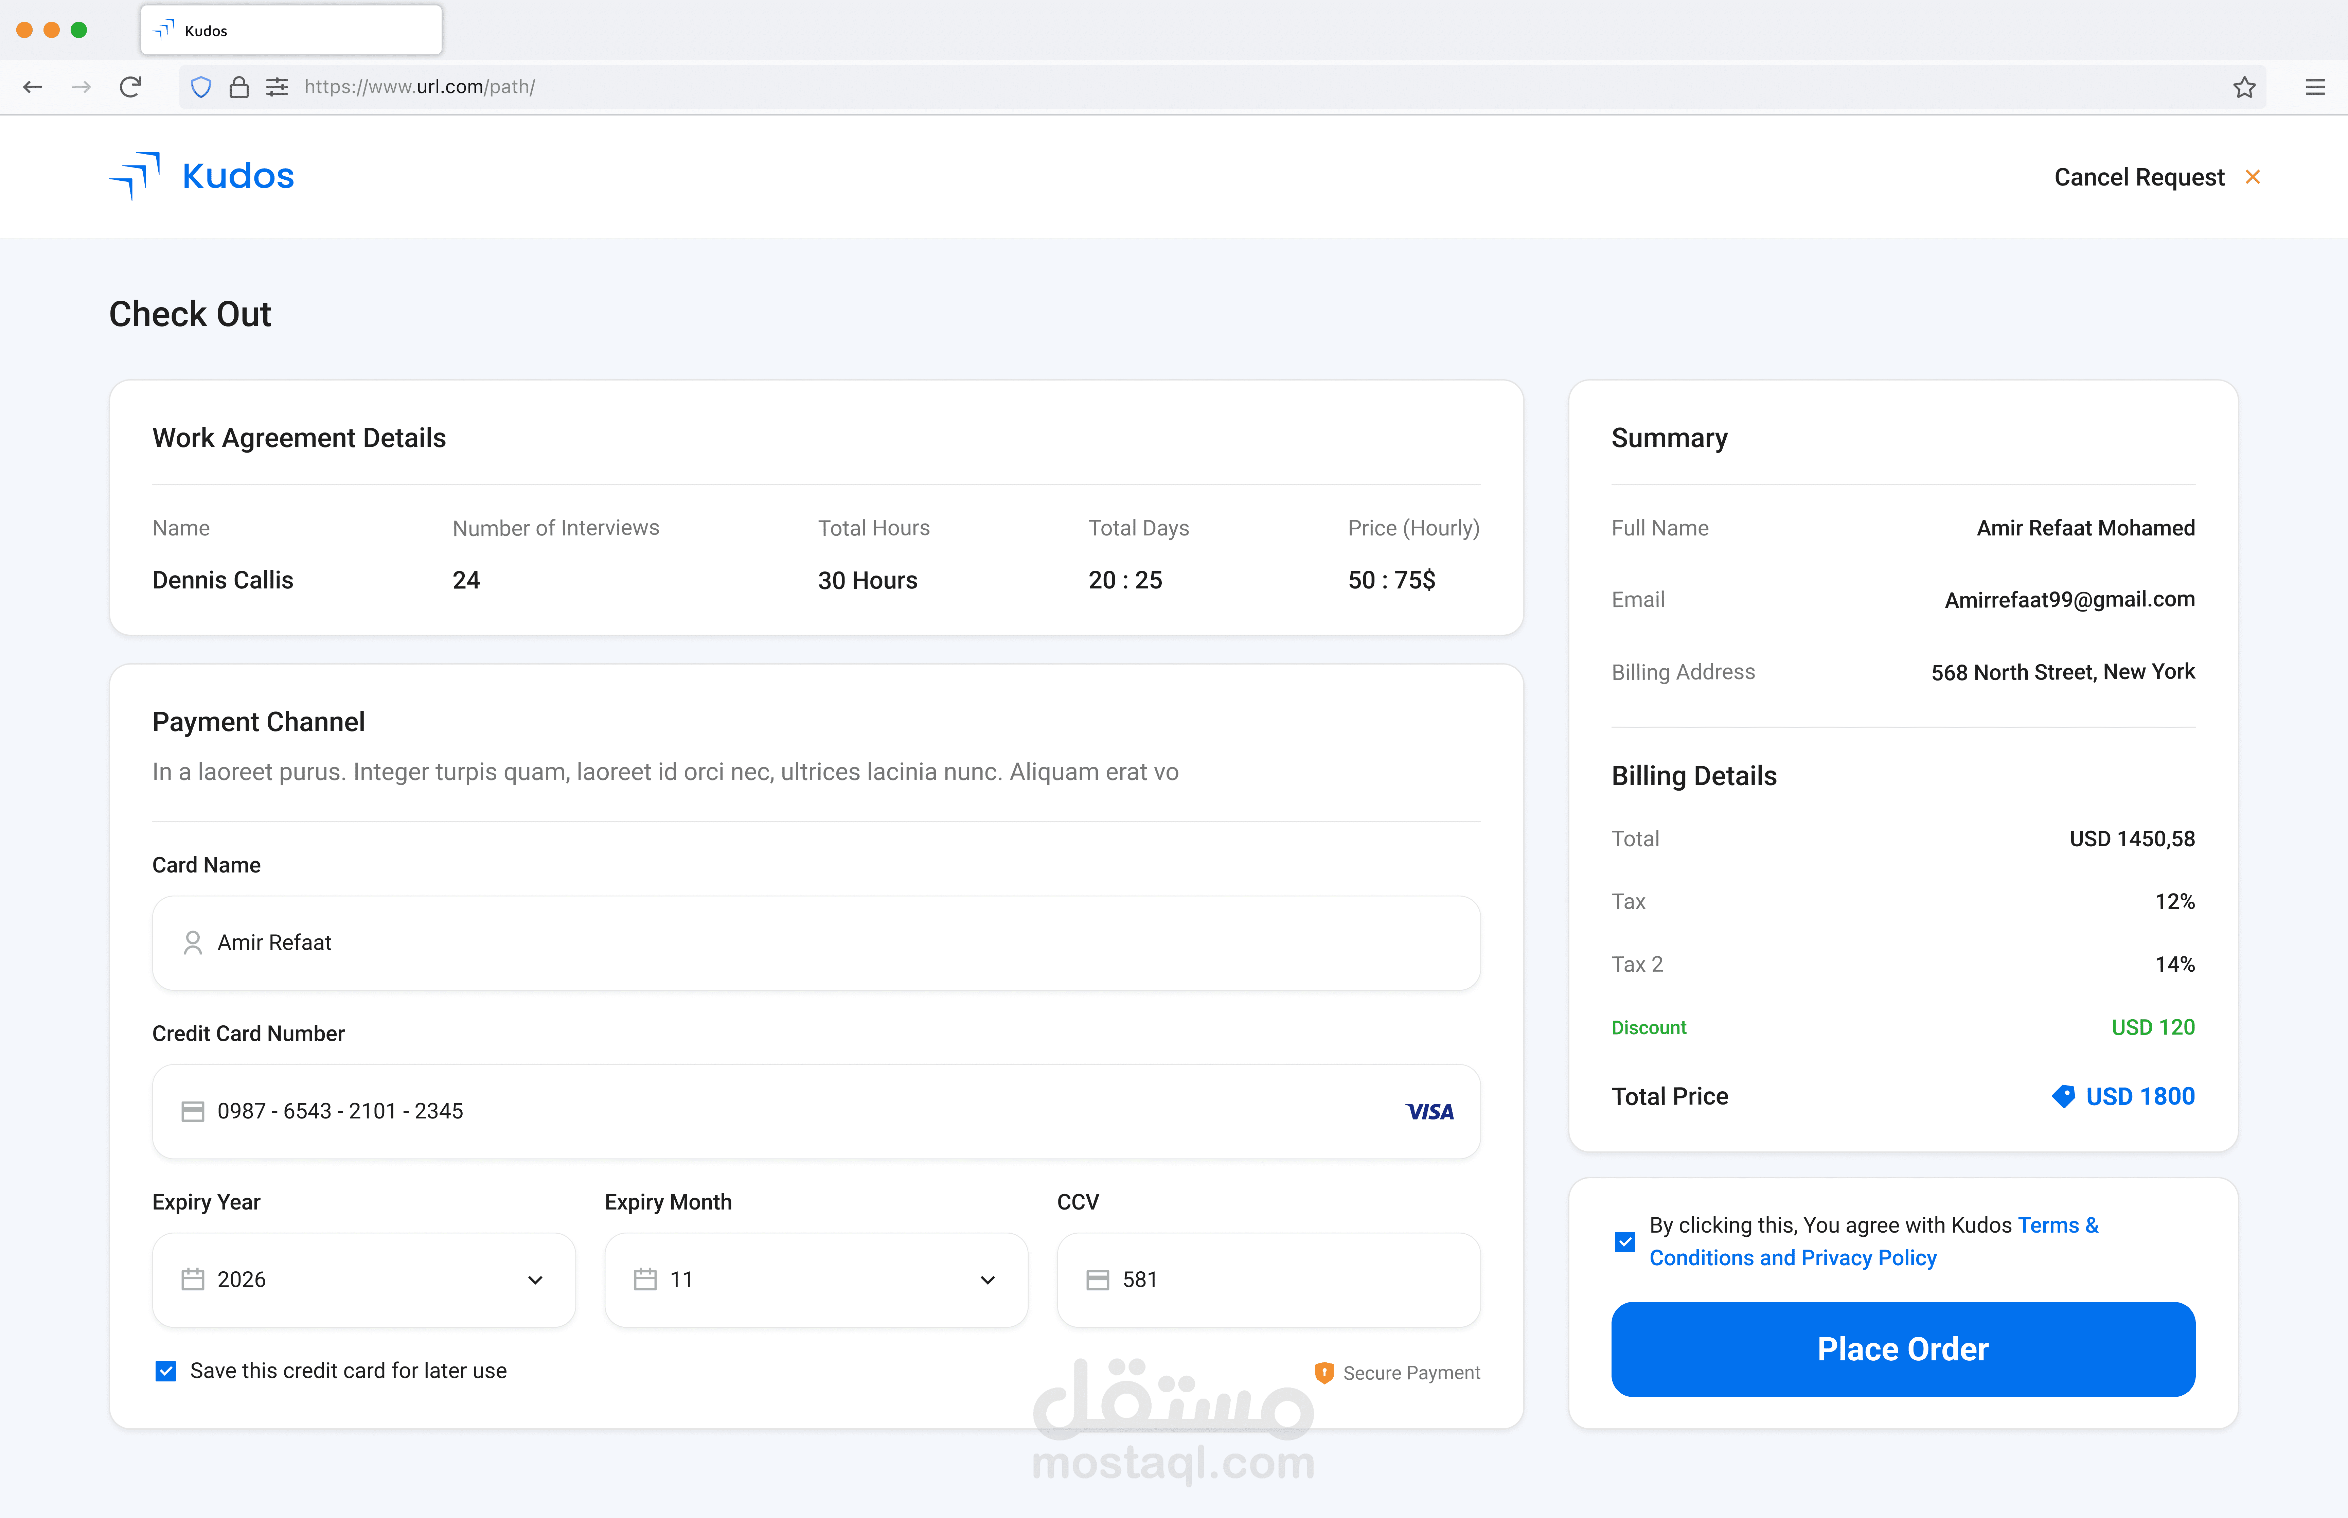Bookmark the page with the star icon
Viewport: 2348px width, 1518px height.
2244,87
